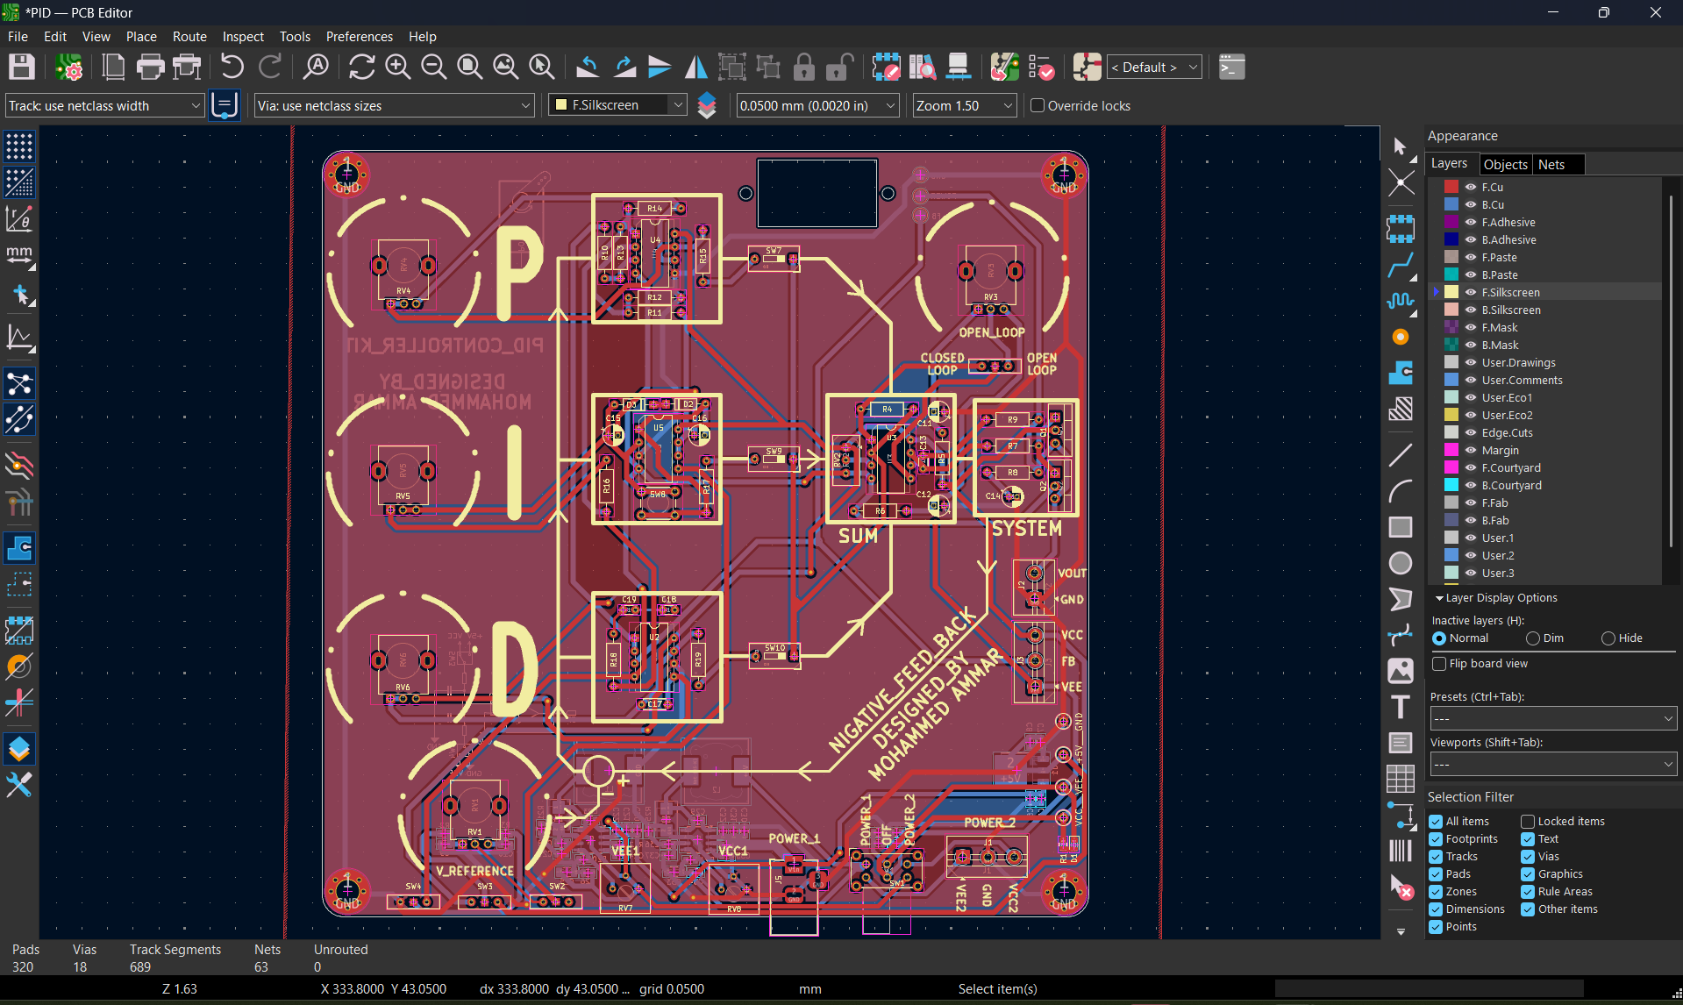Select the Margin layer row
1683x1005 pixels.
coord(1544,450)
